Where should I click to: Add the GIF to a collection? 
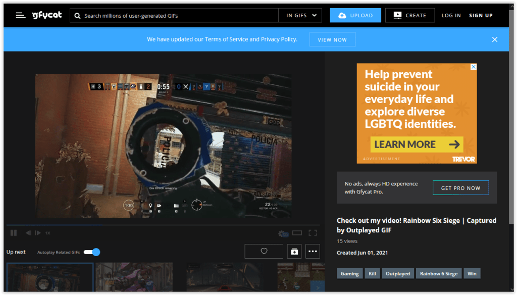point(294,251)
